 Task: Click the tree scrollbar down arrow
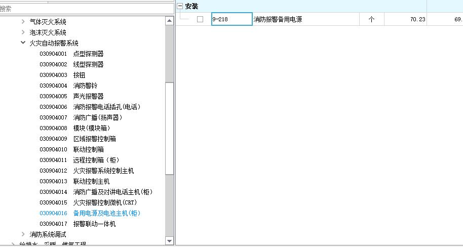click(170, 240)
